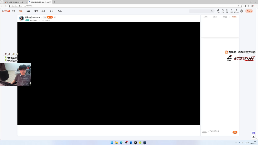The width and height of the screenshot is (258, 145).
Task: Click the orange start-streaming button in header
Action: [x=249, y=11]
